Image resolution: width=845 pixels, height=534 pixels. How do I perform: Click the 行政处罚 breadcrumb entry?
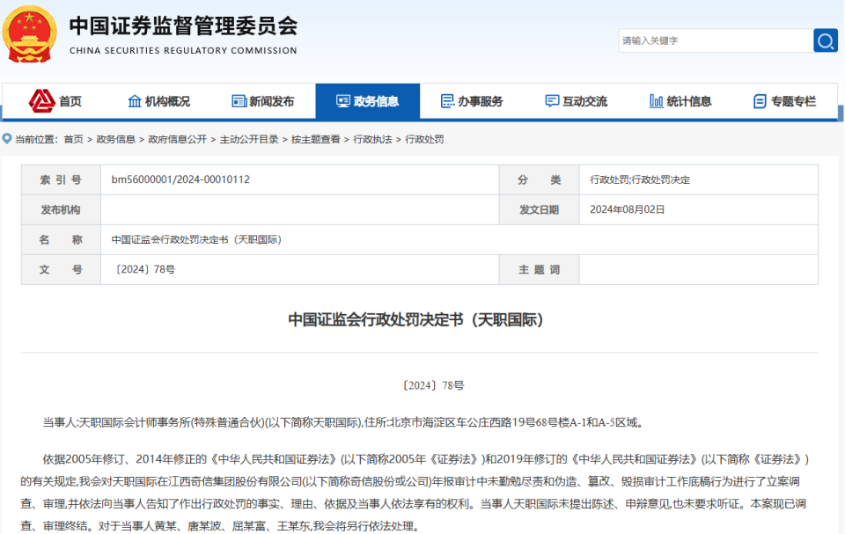coord(425,139)
